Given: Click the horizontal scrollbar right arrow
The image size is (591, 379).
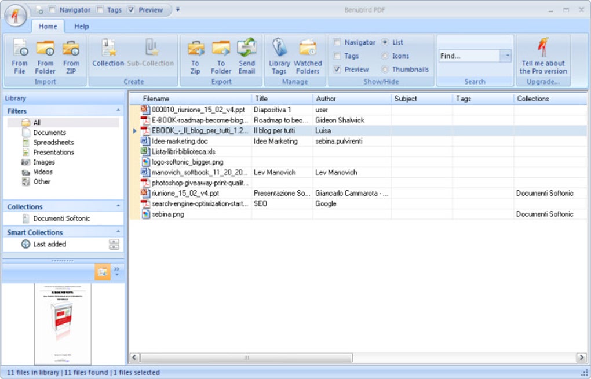Looking at the screenshot, I should [x=581, y=357].
